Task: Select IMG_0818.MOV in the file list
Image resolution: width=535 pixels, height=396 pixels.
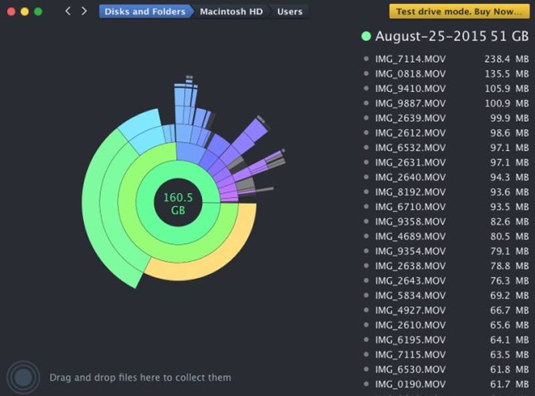Action: [x=446, y=74]
